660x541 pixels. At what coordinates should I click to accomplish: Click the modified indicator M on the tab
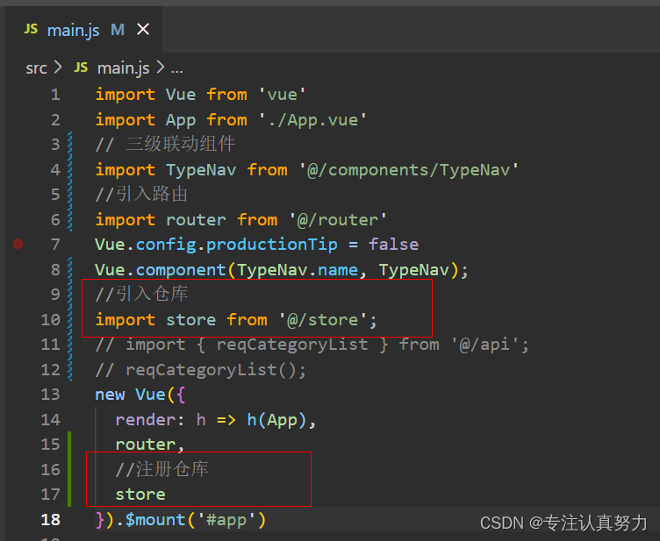pos(118,30)
